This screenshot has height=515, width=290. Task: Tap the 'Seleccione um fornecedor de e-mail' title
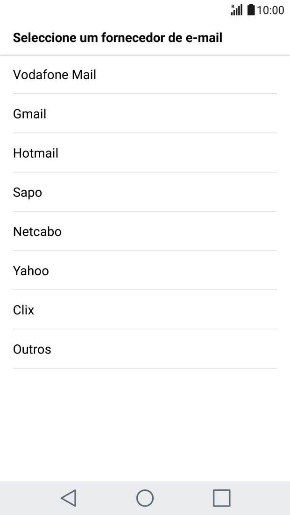[117, 38]
